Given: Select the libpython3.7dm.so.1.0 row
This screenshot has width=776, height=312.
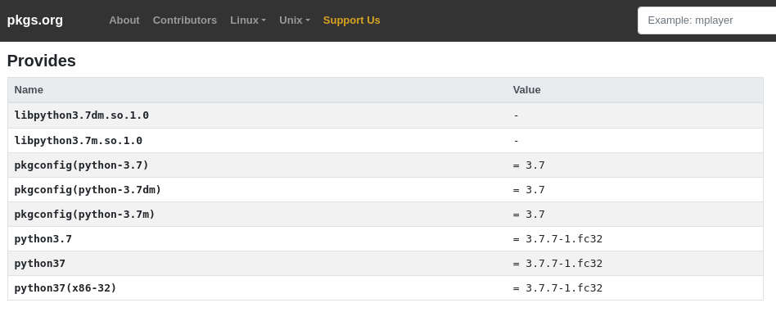Looking at the screenshot, I should pyautogui.click(x=386, y=115).
